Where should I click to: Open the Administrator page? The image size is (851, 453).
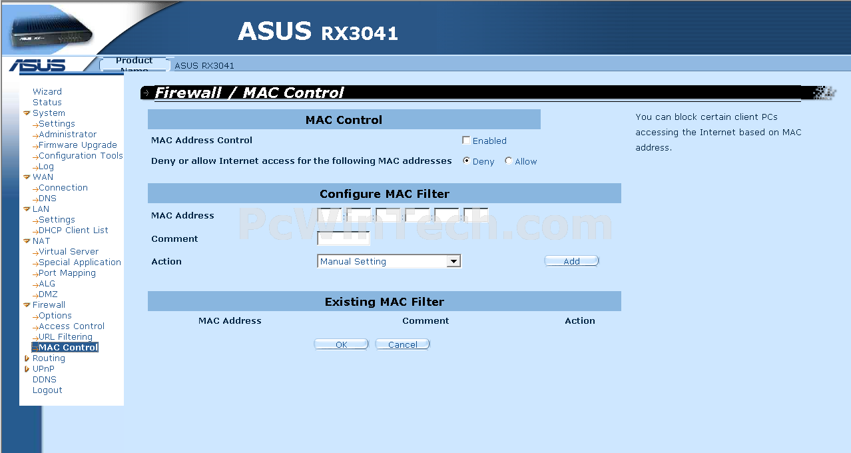point(67,135)
